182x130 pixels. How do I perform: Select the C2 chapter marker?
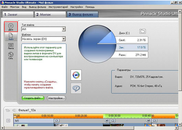113,121
